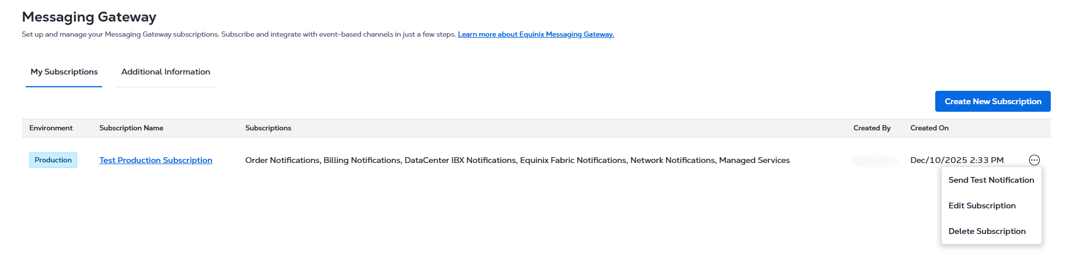
Task: Choose Edit Subscription from the menu
Action: [982, 205]
